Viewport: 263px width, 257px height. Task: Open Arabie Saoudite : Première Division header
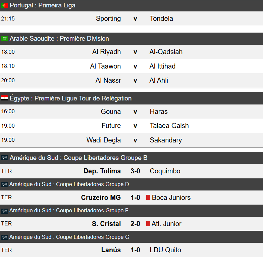pyautogui.click(x=59, y=39)
